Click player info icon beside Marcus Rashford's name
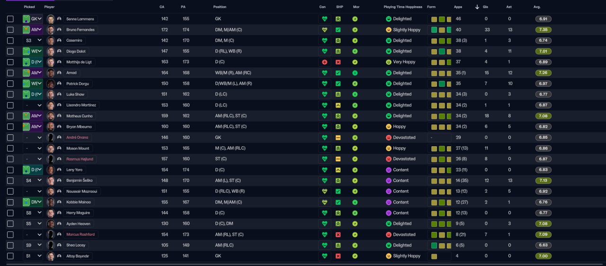Screen dimensions: 606x266 click(x=59, y=234)
